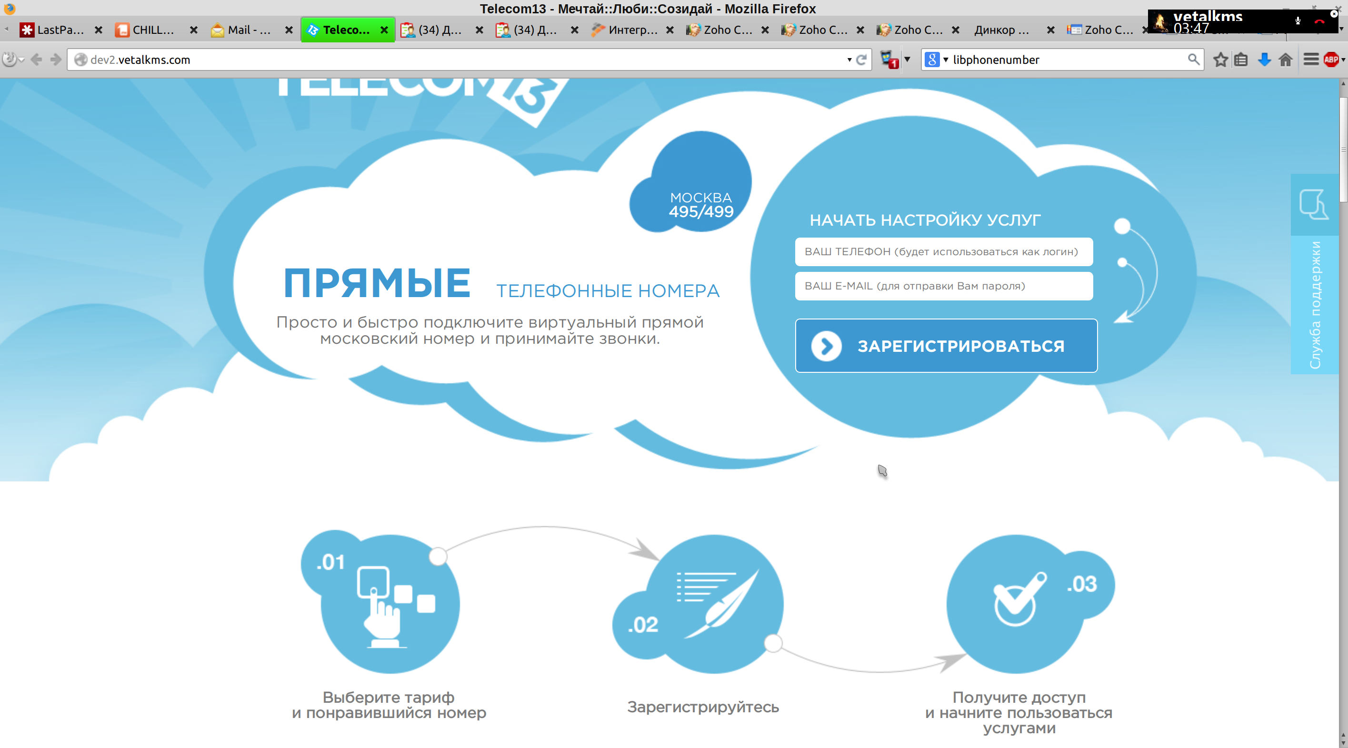Screen dimensions: 1348x748
Task: Click the Adblock Plus icon
Action: 1331,60
